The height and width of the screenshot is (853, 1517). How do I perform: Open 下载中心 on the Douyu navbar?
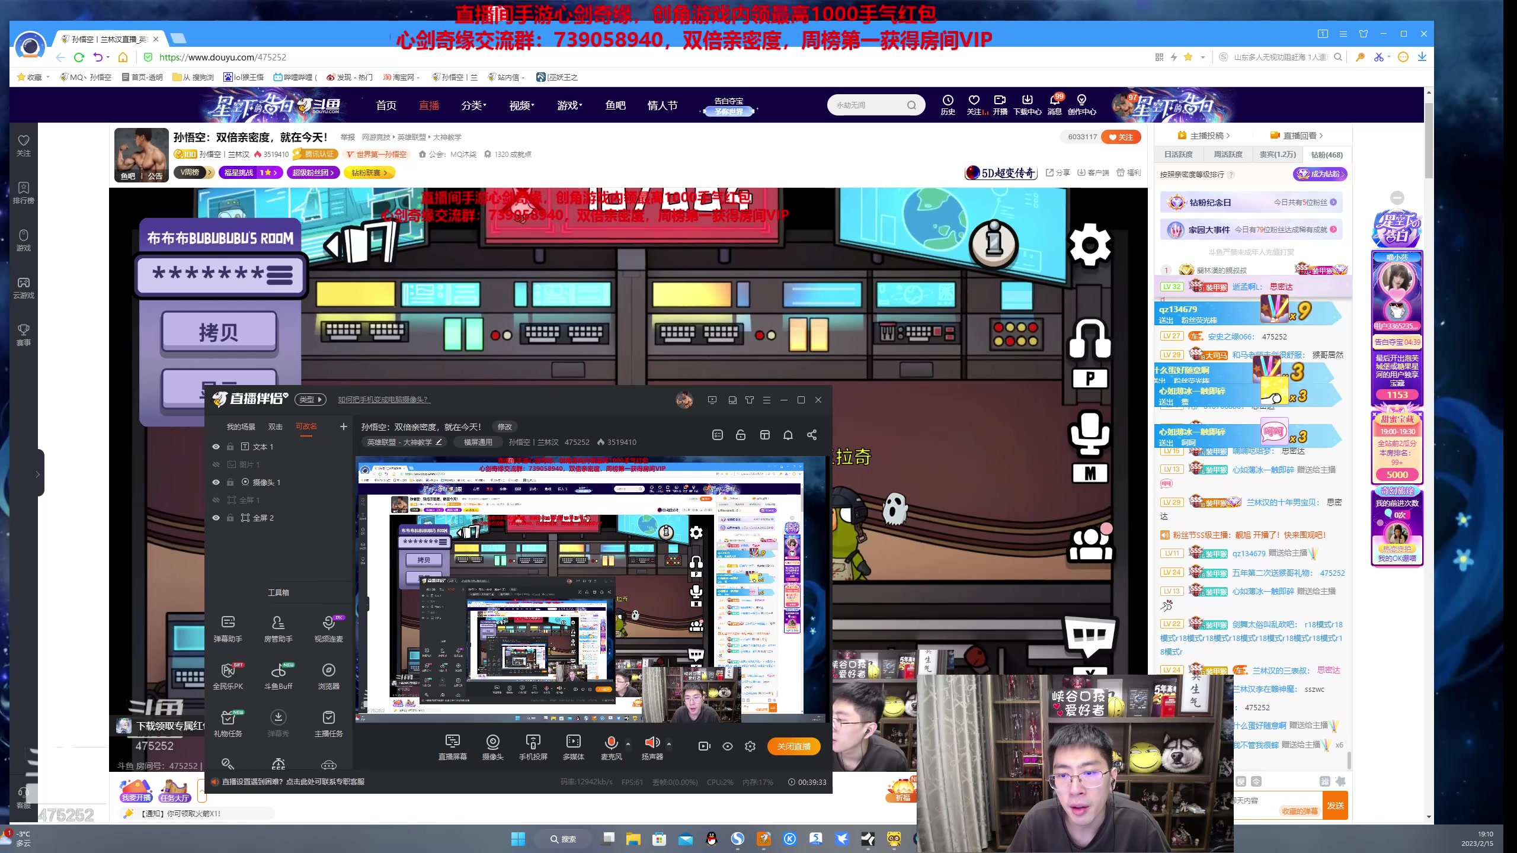point(1027,105)
